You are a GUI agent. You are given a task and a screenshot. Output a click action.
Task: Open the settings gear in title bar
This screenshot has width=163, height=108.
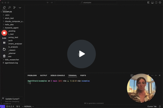pos(160,2)
